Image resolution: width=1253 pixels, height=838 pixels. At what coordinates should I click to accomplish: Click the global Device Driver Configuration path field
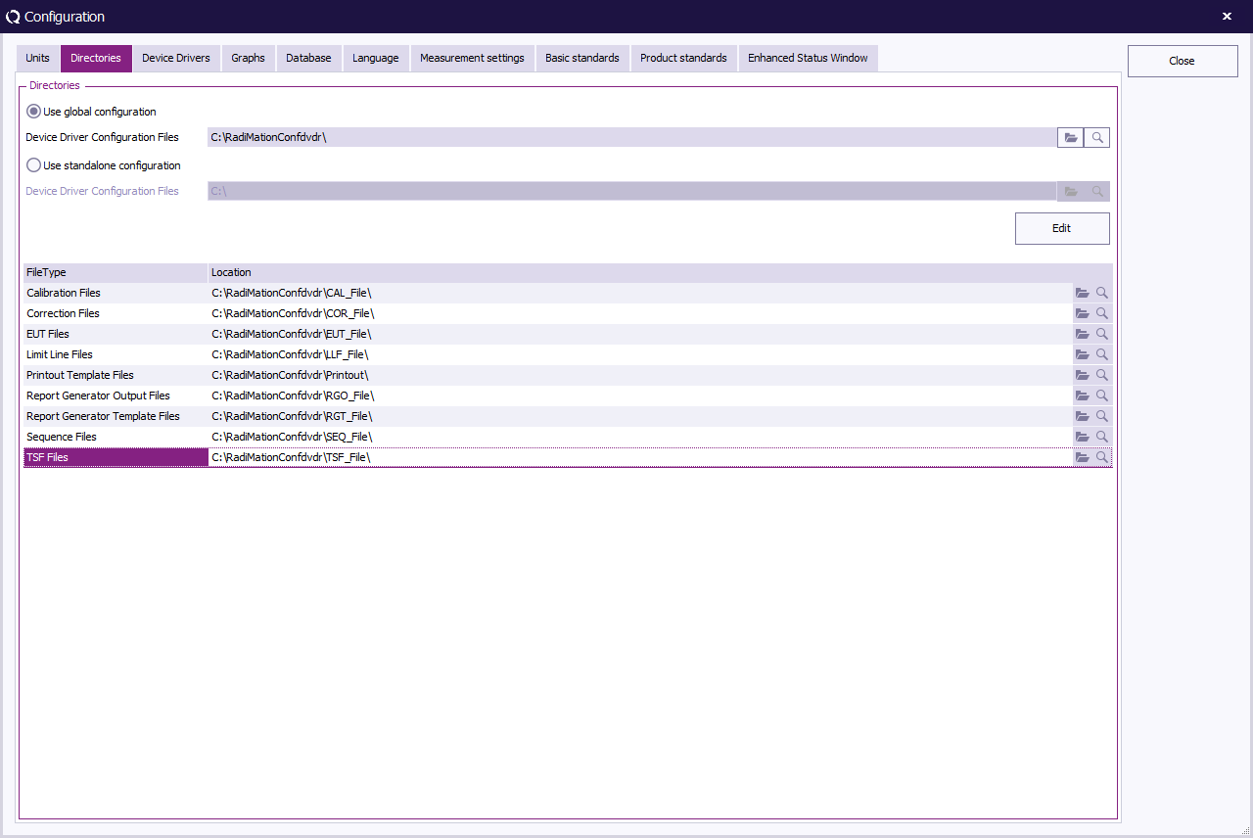pos(632,138)
